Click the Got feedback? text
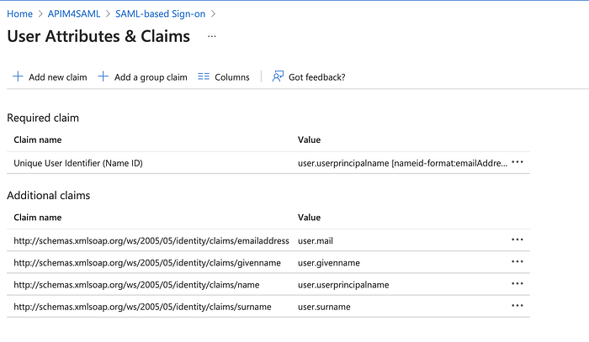Image resolution: width=589 pixels, height=342 pixels. coord(316,77)
